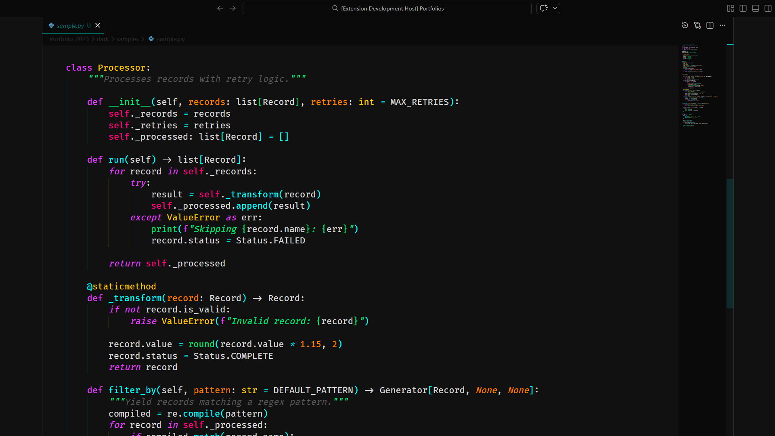Open the More Actions ellipsis in editor toolbar

click(x=723, y=25)
